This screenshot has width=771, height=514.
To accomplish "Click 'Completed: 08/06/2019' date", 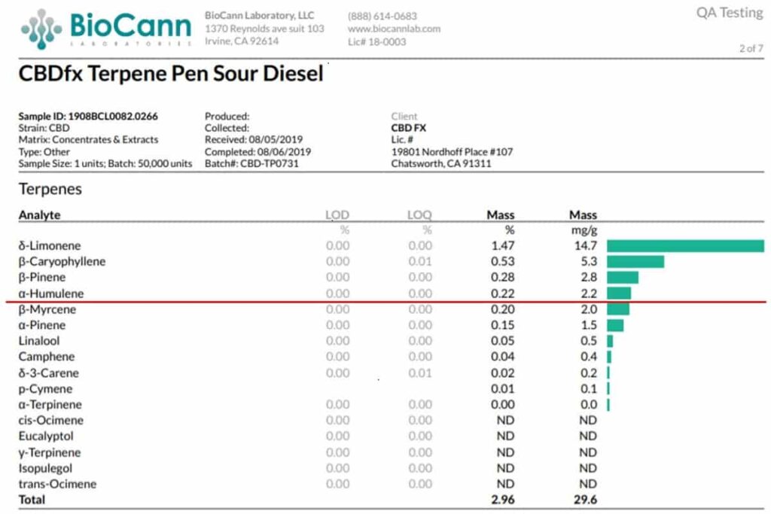I will coord(258,152).
